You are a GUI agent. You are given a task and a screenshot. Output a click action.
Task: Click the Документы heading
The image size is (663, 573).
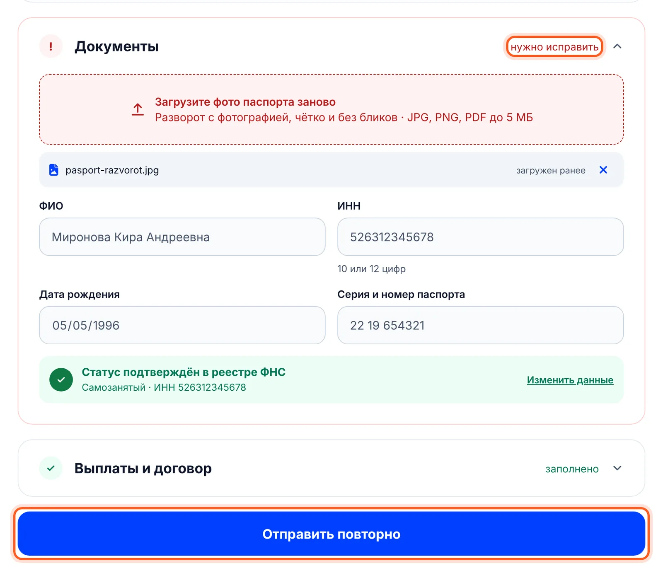[x=116, y=46]
